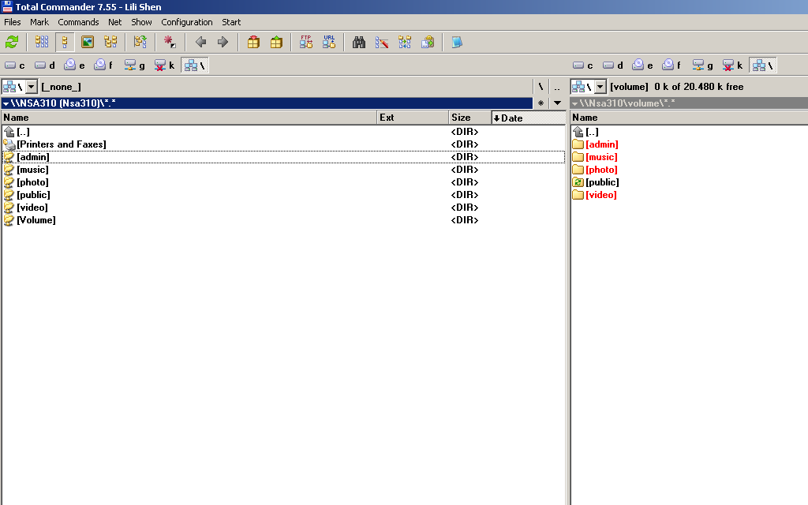Open Find files binoculars icon
This screenshot has height=505, width=808.
[x=359, y=43]
